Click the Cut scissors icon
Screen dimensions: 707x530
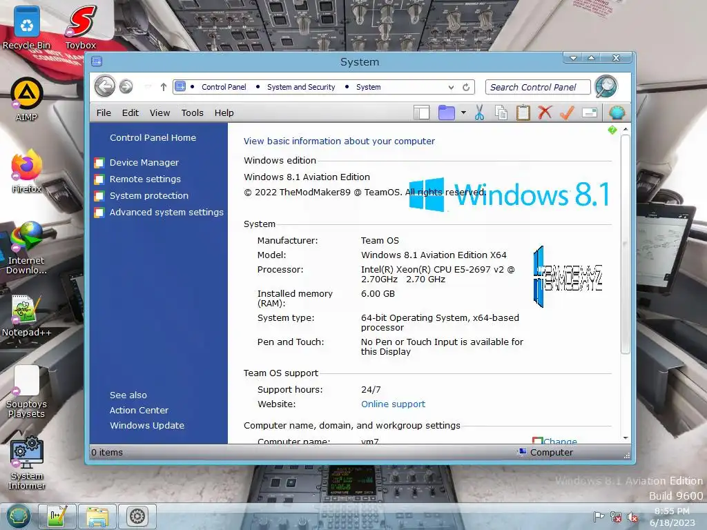(479, 112)
